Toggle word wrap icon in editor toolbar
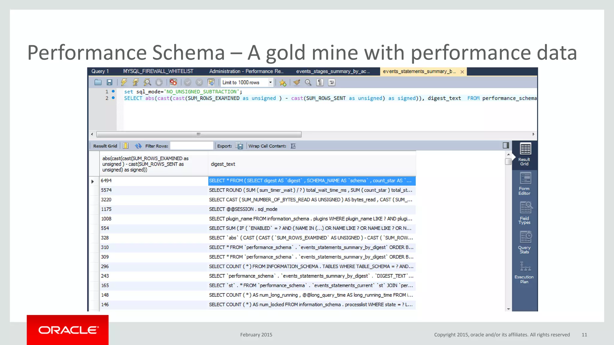The height and width of the screenshot is (345, 614). click(x=332, y=82)
